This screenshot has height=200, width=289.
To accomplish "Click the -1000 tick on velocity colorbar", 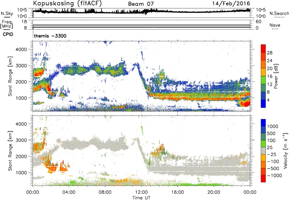I will (x=275, y=175).
